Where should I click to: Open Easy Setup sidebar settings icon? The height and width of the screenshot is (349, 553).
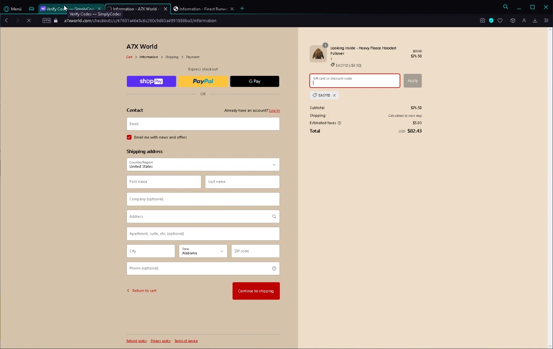click(546, 21)
